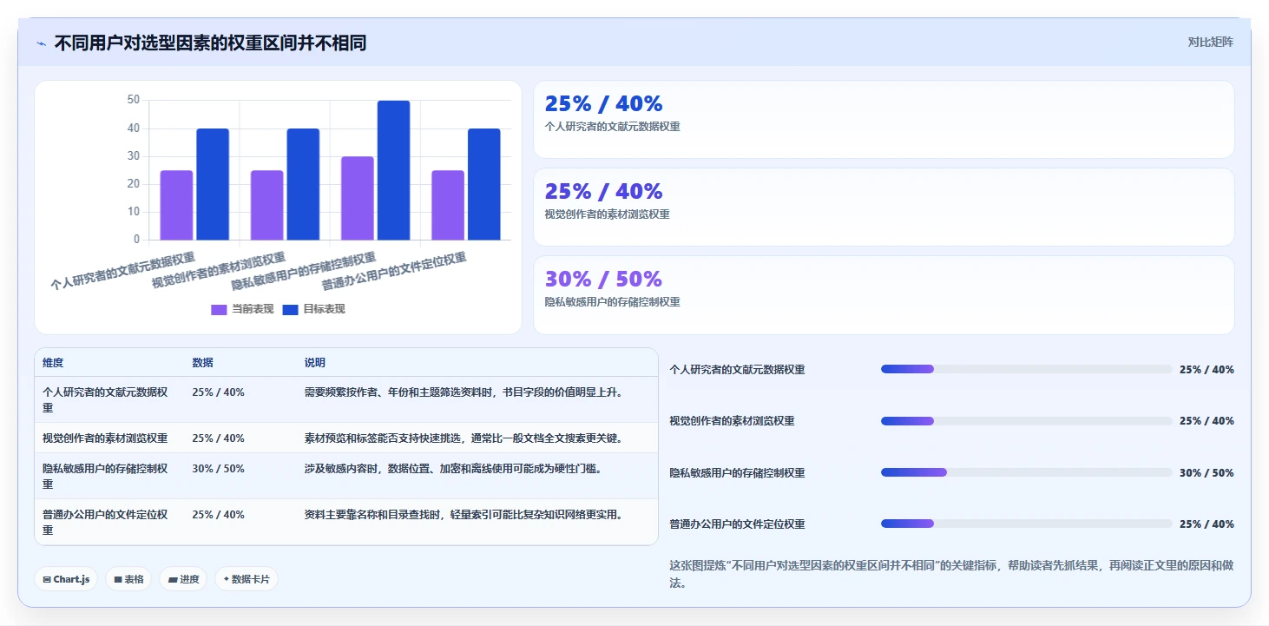Click the chart axis label 普通办公用户的文件定位权重
The image size is (1269, 626).
coord(394,271)
